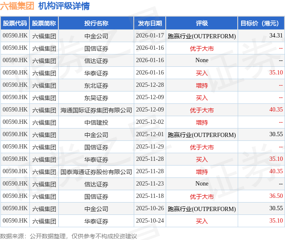Screen dimensions: 285x240
Task: Click the date cell 2025-10-24
Action: click(x=150, y=221)
